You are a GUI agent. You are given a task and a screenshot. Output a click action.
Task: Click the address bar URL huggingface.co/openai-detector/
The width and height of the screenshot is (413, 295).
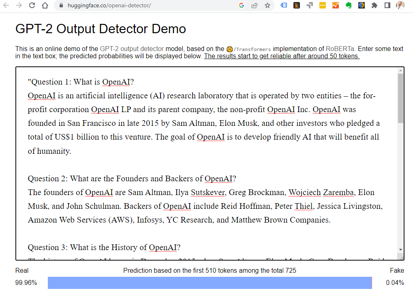click(109, 5)
